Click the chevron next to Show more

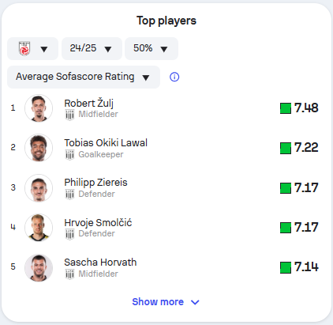195,302
